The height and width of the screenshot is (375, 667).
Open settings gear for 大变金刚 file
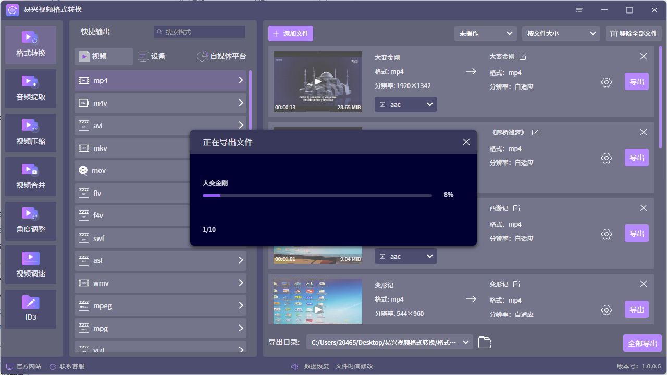(606, 82)
